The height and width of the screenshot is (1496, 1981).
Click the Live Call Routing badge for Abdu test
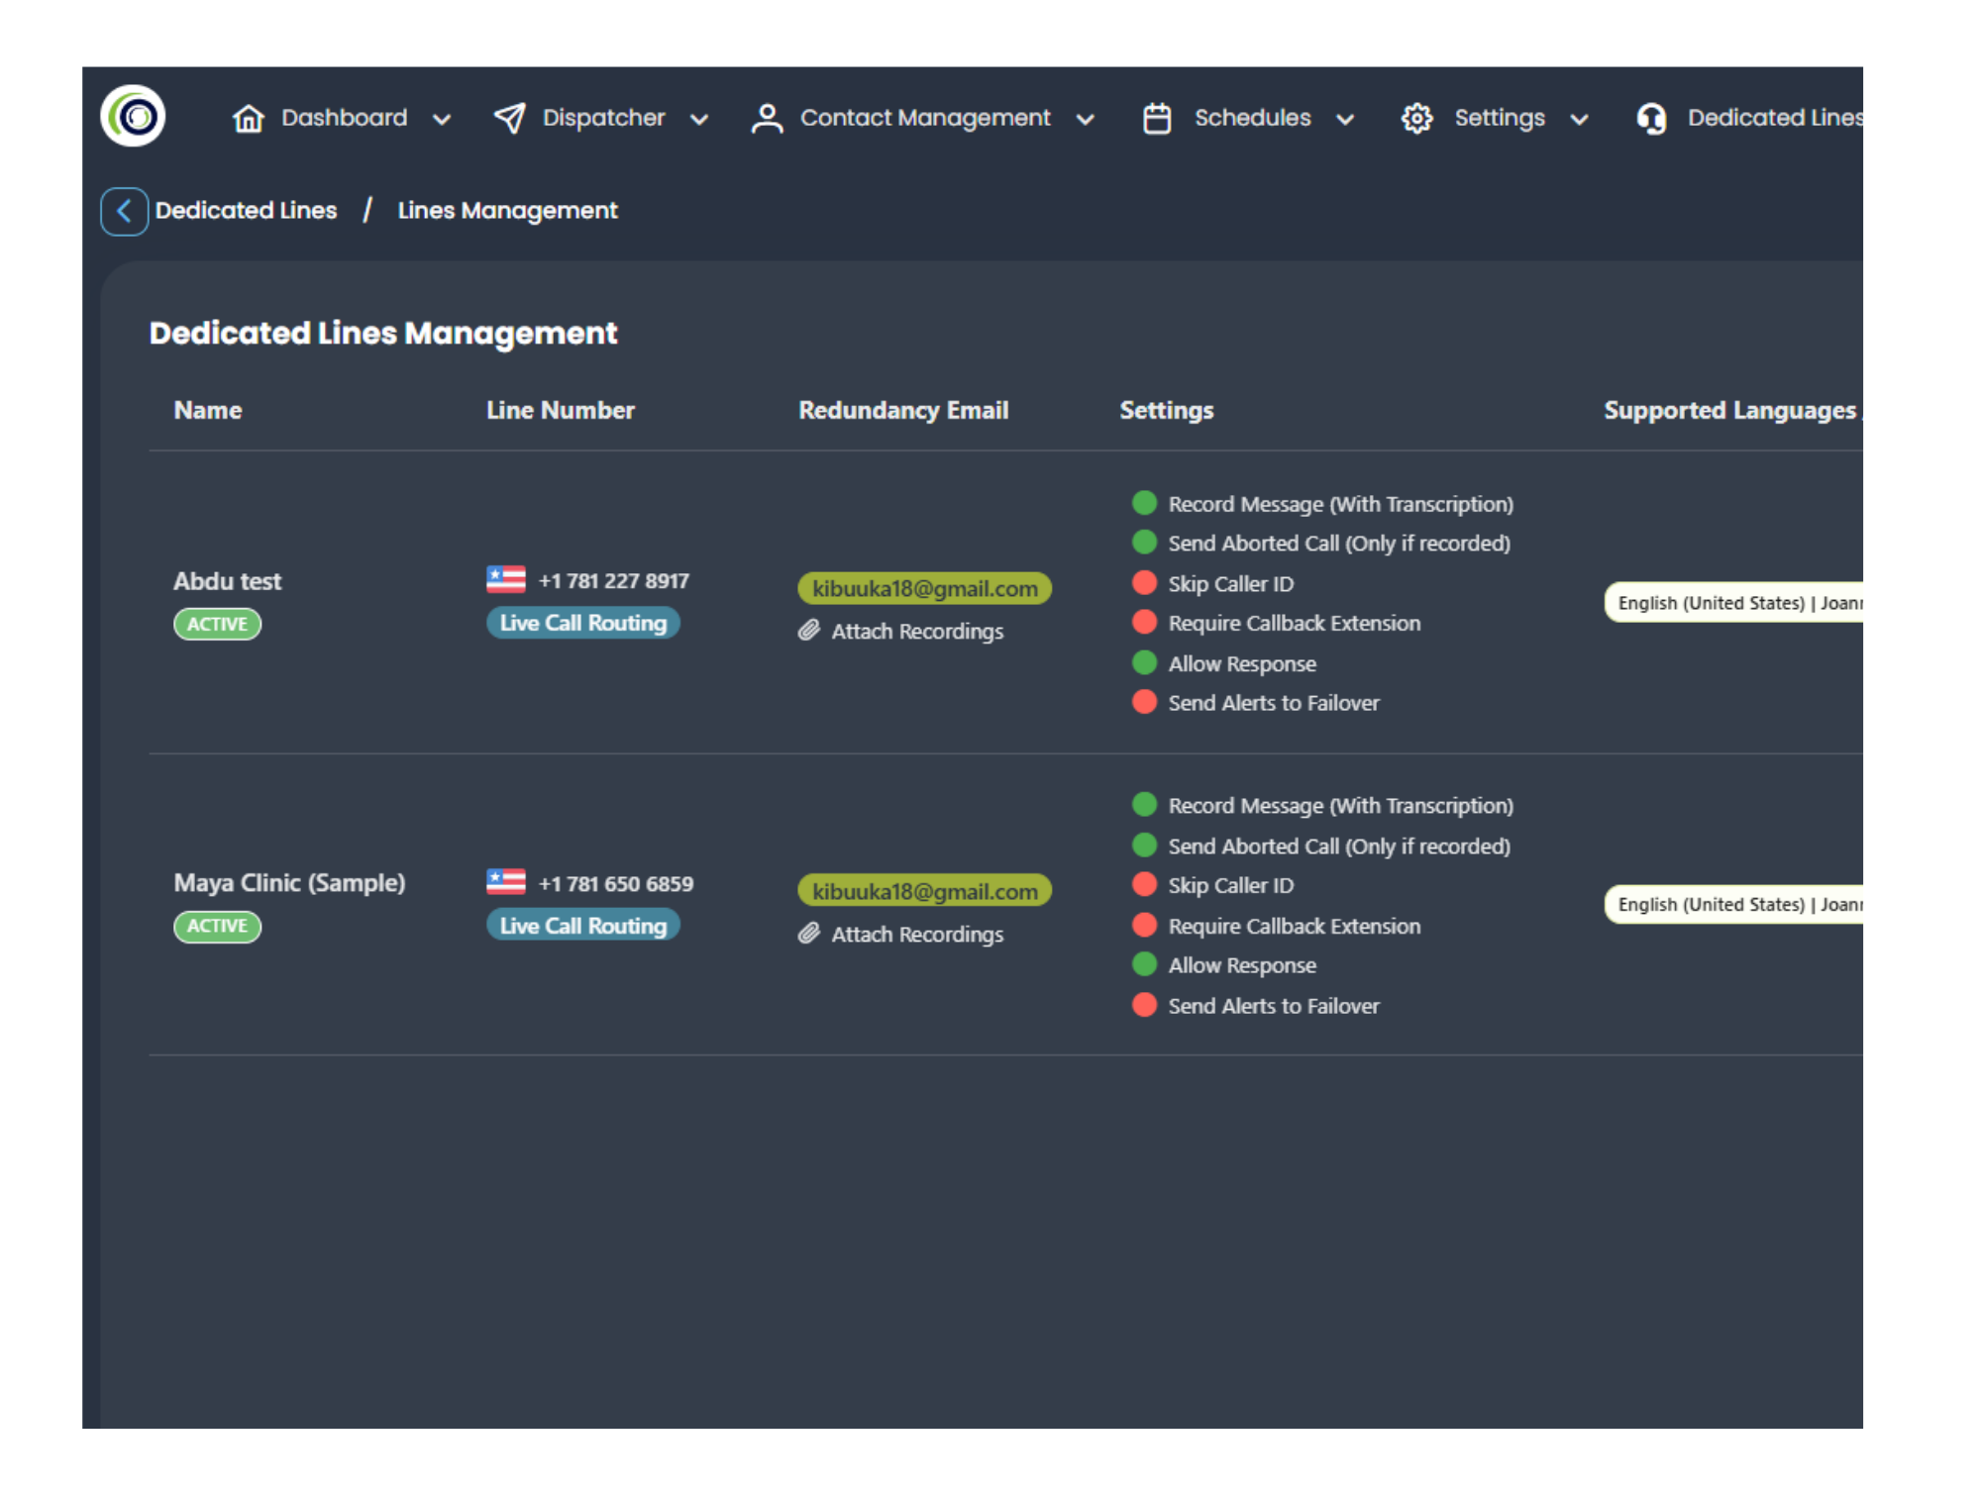[582, 623]
